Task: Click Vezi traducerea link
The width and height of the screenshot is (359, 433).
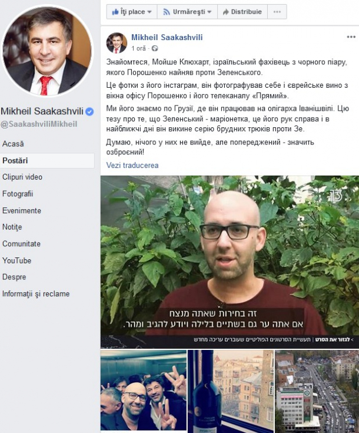Action: pyautogui.click(x=132, y=165)
